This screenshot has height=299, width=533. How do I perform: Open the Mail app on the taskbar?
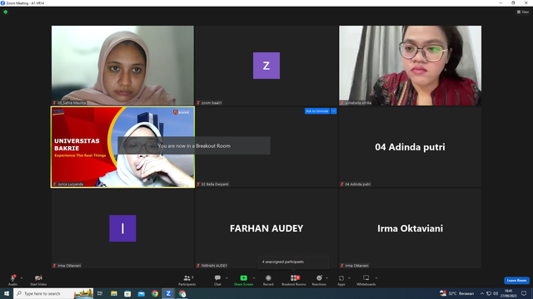pyautogui.click(x=141, y=293)
